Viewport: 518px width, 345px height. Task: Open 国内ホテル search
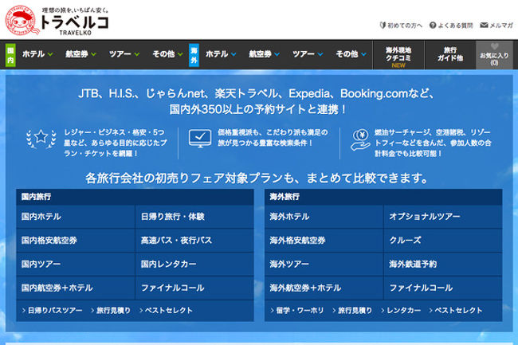(x=76, y=217)
